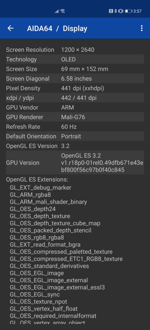Screen dimensions: 150x330
Task: Tap the cellular signal strength icon
Action: point(57,11)
